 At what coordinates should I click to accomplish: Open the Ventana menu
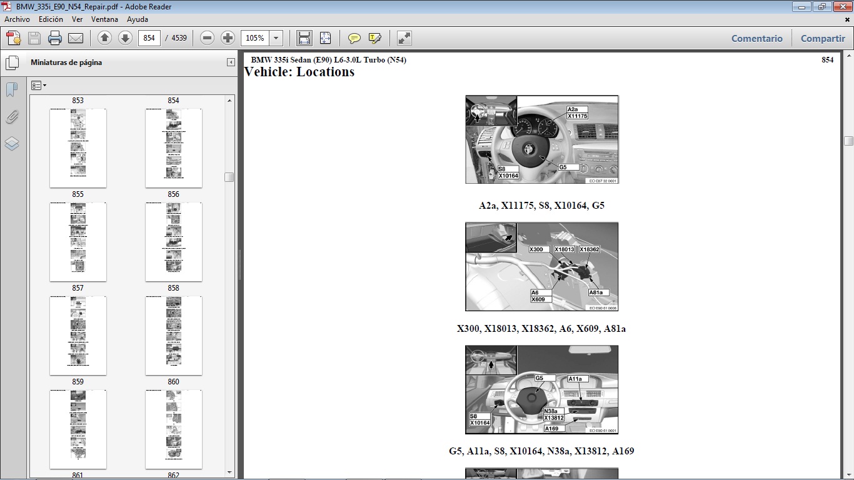point(104,19)
